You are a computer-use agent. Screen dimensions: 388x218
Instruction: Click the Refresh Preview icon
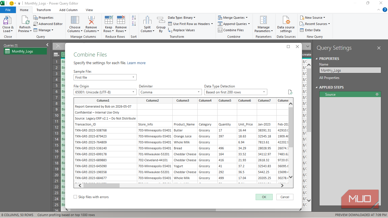(25, 20)
